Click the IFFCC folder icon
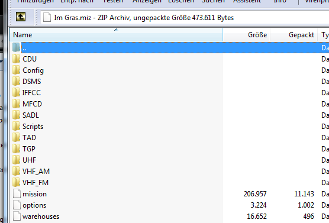Viewport: 329px width, 223px height. 16,92
